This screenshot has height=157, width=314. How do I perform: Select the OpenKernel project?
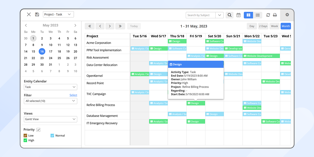tap(95, 76)
